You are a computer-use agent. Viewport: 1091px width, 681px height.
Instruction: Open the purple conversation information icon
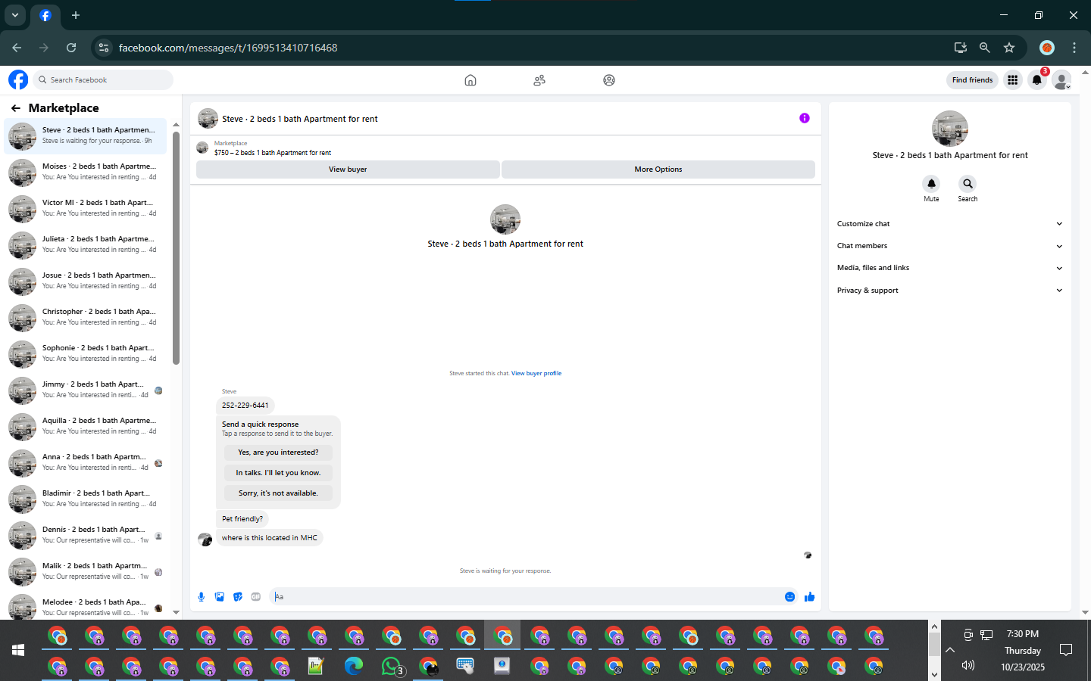(x=805, y=118)
